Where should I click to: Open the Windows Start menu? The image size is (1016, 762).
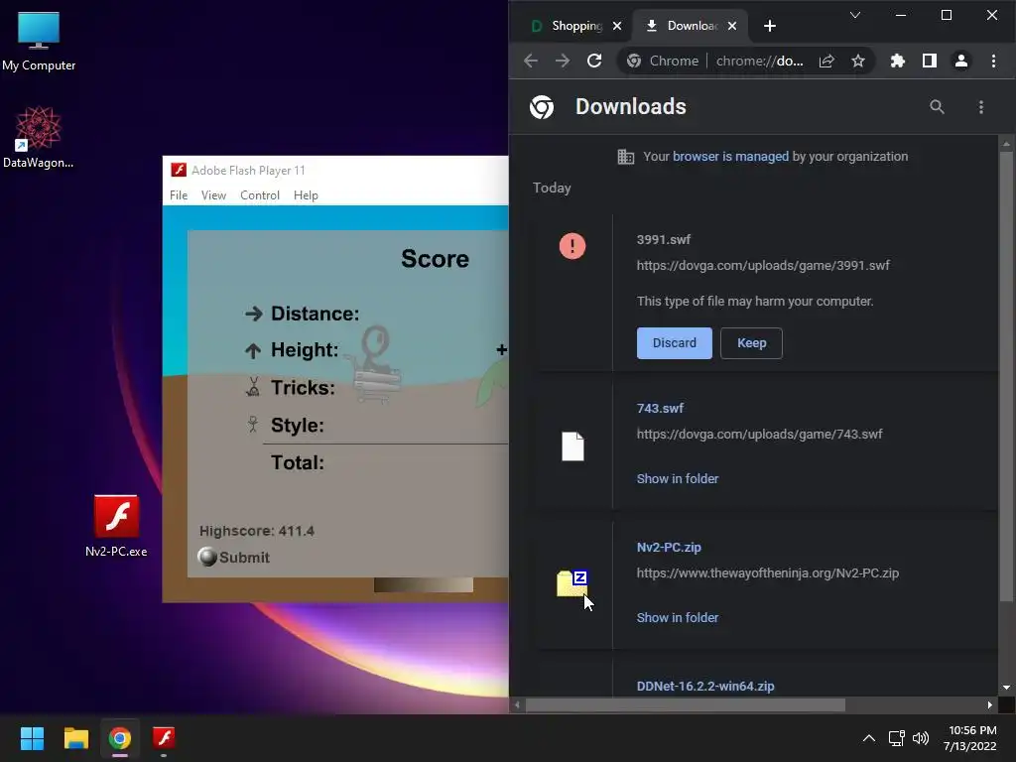(32, 738)
